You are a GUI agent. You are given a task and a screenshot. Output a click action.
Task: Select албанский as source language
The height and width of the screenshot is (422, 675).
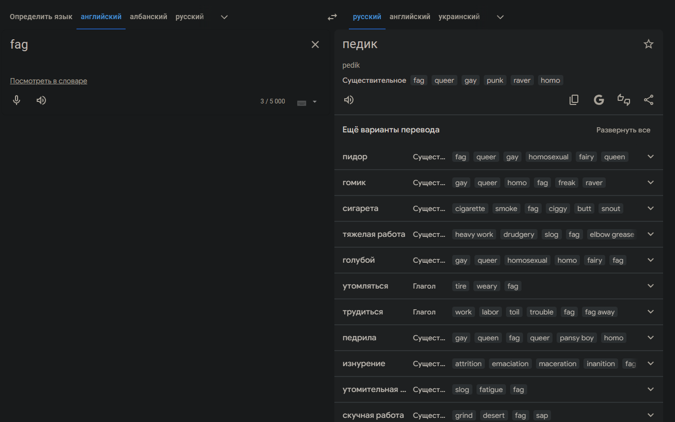(x=148, y=17)
